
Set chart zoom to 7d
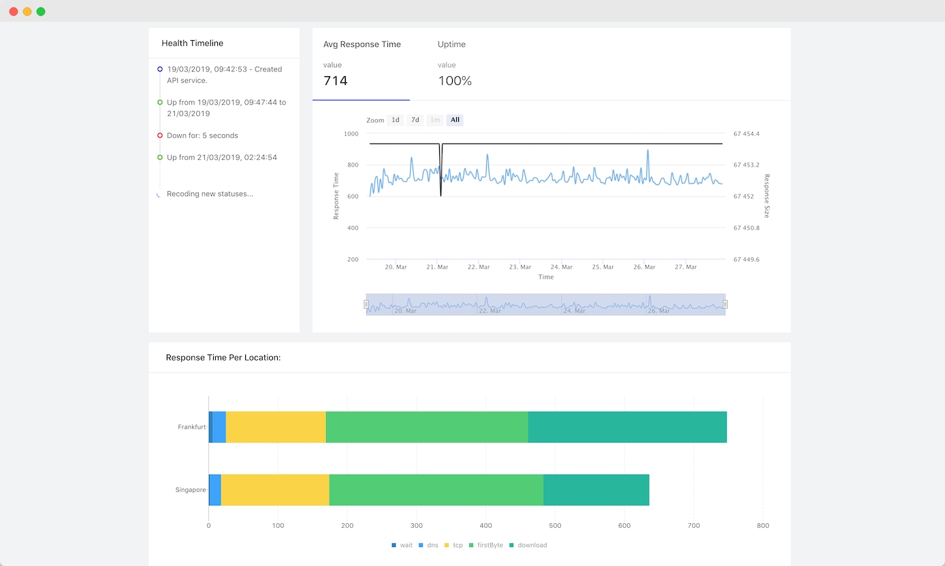pyautogui.click(x=415, y=120)
